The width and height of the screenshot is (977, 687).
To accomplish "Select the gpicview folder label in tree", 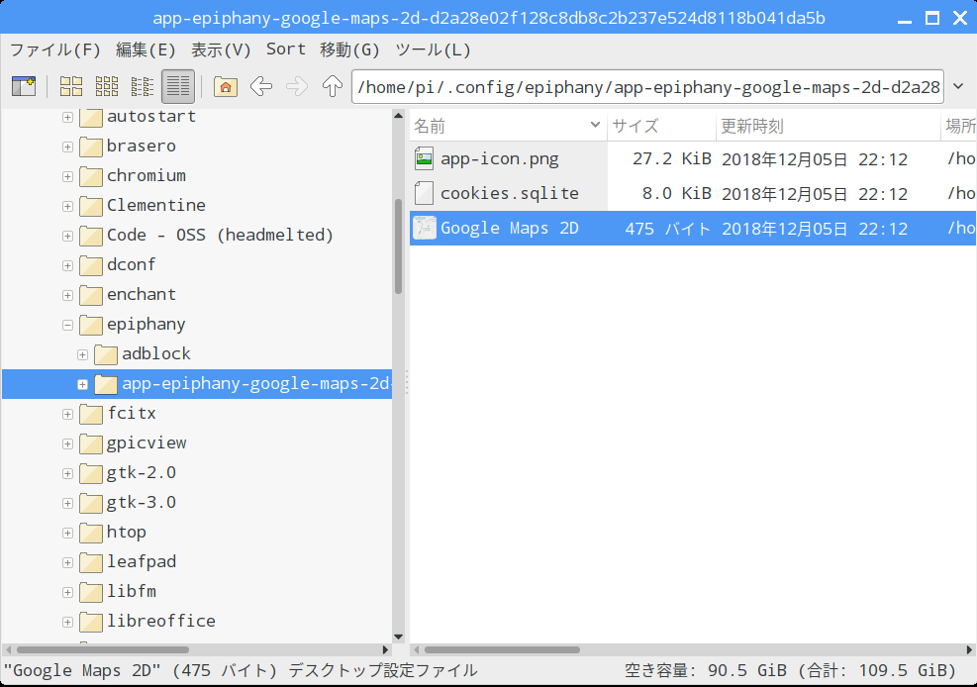I will tap(147, 442).
